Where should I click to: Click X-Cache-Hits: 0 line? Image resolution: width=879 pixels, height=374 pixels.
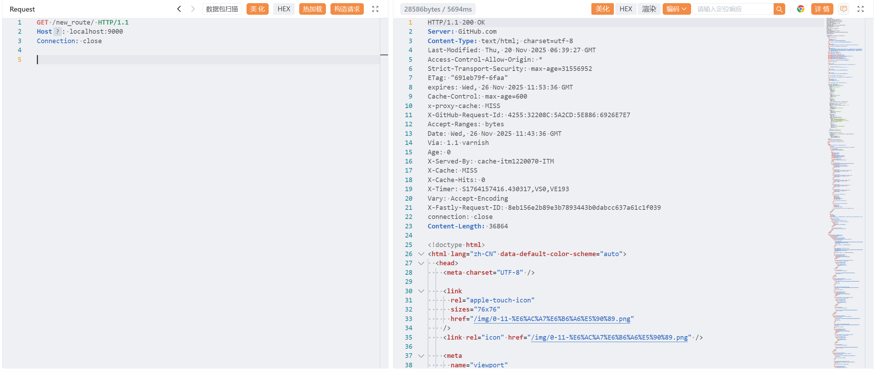pyautogui.click(x=456, y=180)
